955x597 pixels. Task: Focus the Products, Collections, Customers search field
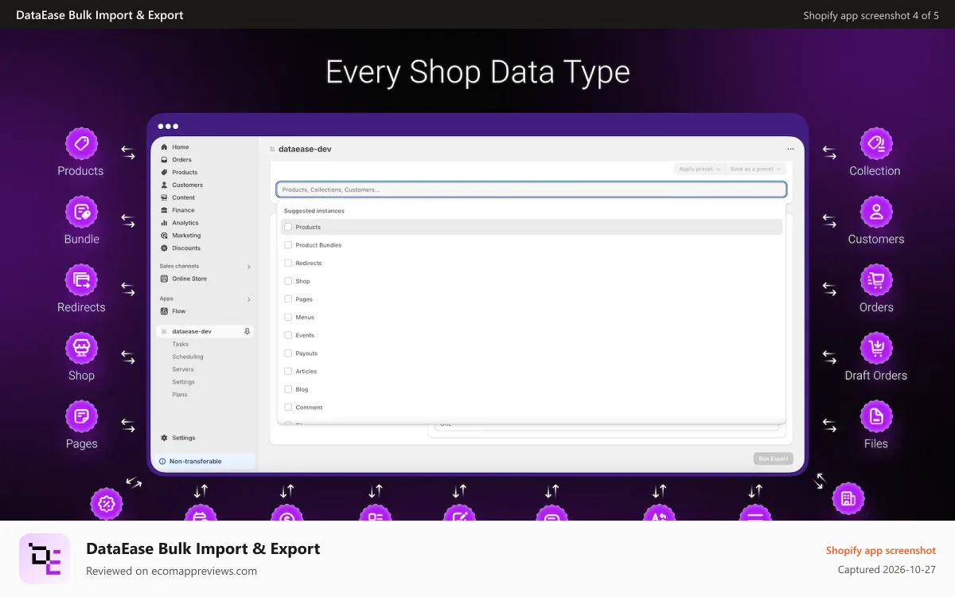532,189
